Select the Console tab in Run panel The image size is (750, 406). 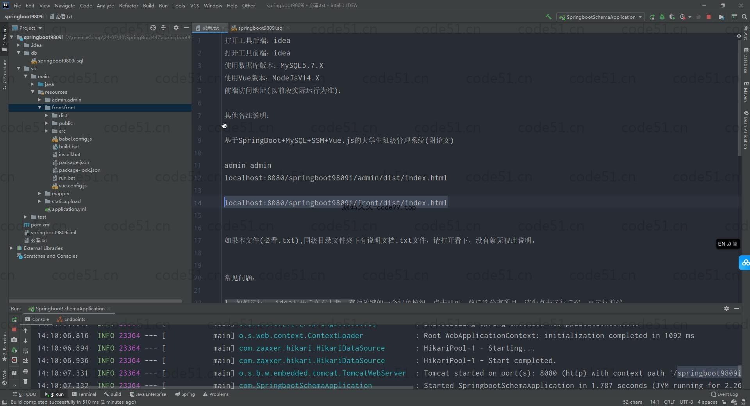[x=37, y=319]
